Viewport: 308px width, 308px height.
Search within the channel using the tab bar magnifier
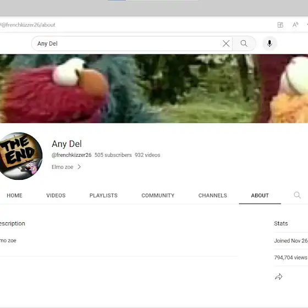tap(297, 195)
